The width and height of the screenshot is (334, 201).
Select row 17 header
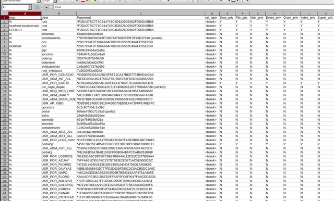pos(5,83)
